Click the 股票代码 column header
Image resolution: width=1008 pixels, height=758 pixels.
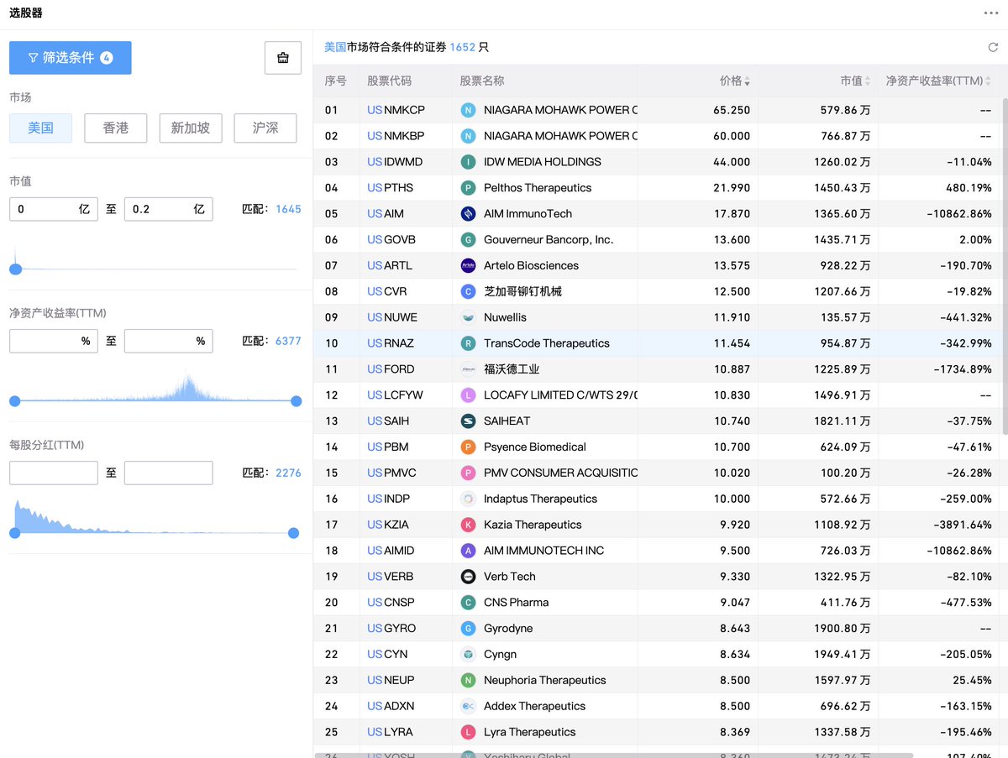390,81
